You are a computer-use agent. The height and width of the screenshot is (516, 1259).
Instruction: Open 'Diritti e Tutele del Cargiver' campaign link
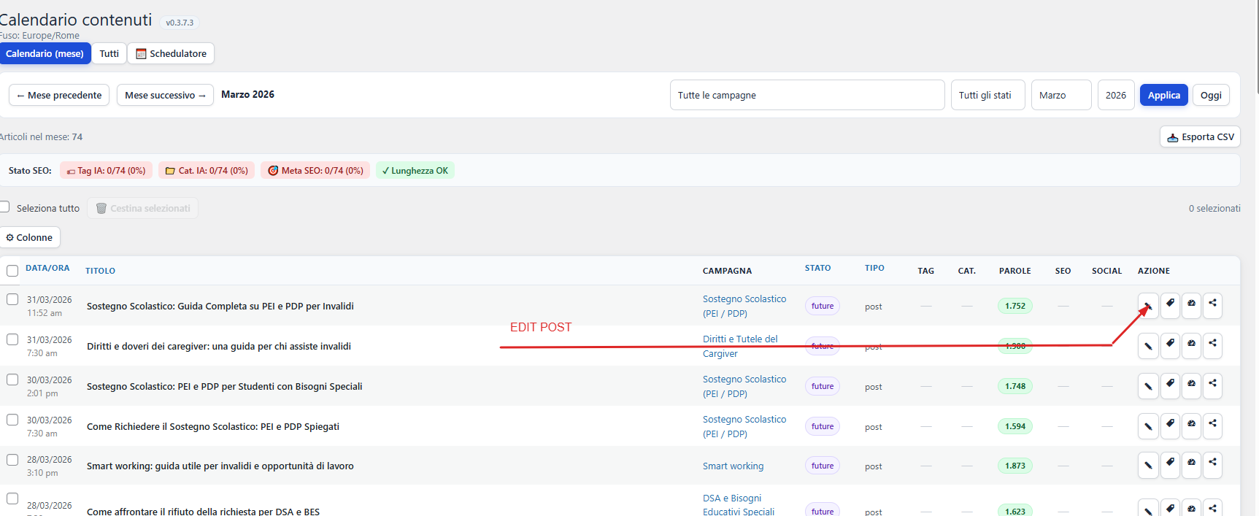coord(740,346)
